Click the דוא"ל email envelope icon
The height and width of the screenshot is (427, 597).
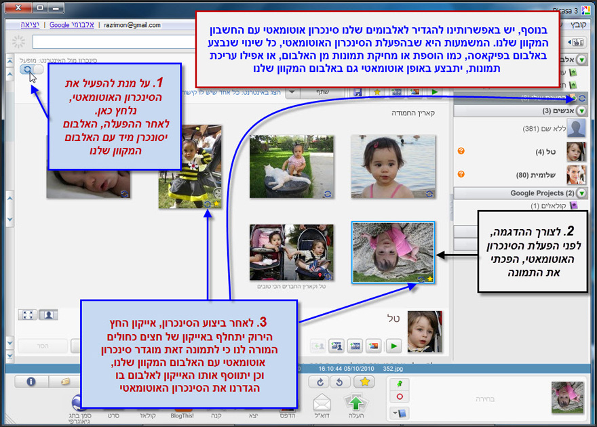pyautogui.click(x=322, y=403)
